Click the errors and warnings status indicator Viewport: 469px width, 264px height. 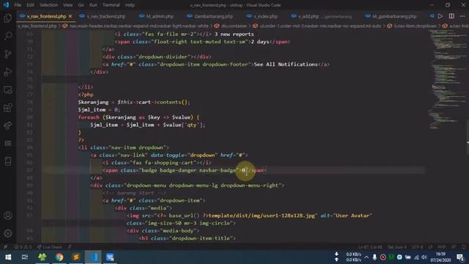23,247
